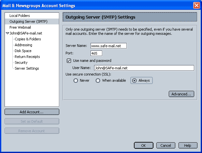Open Addressing settings
Image resolution: width=202 pixels, height=153 pixels.
tap(23, 45)
